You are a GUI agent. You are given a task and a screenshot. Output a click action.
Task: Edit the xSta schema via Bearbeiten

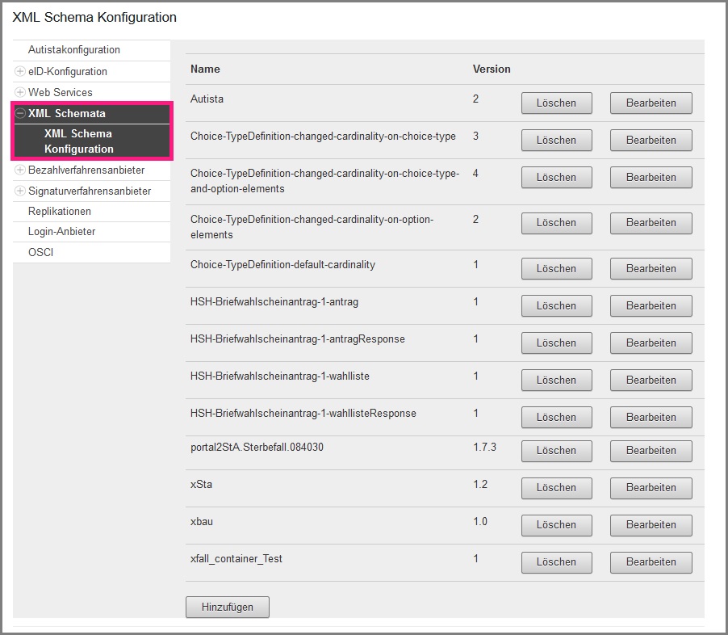(651, 488)
